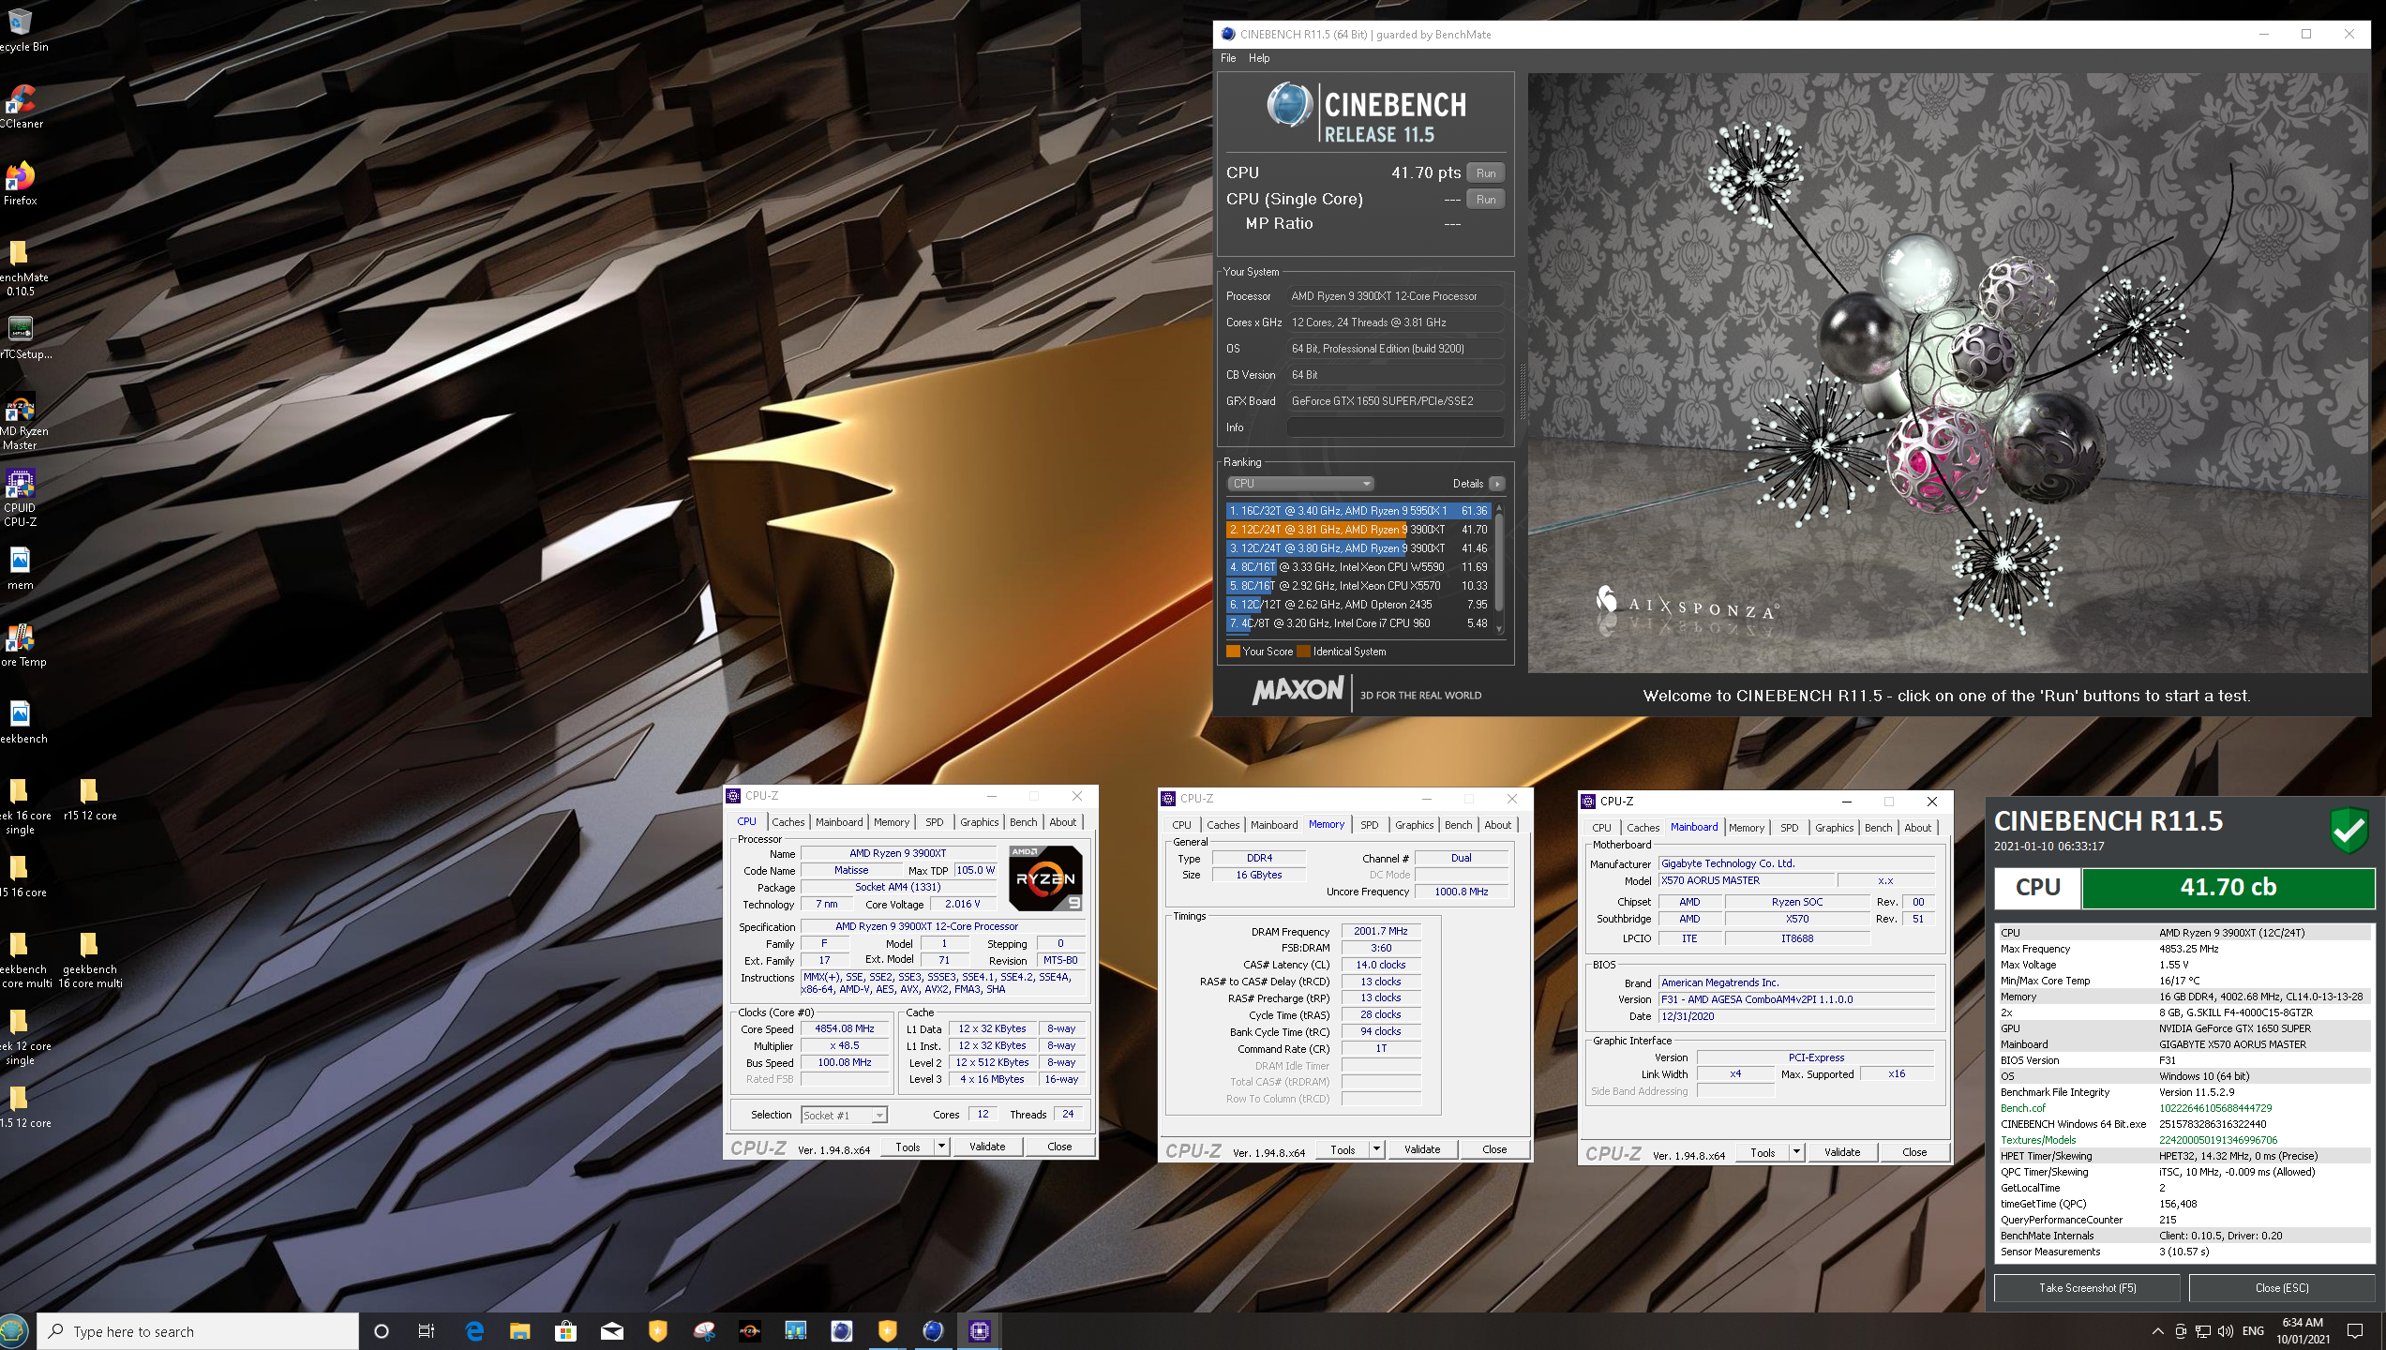Select the mem image file on desktop
This screenshot has height=1350, width=2386.
[20, 568]
